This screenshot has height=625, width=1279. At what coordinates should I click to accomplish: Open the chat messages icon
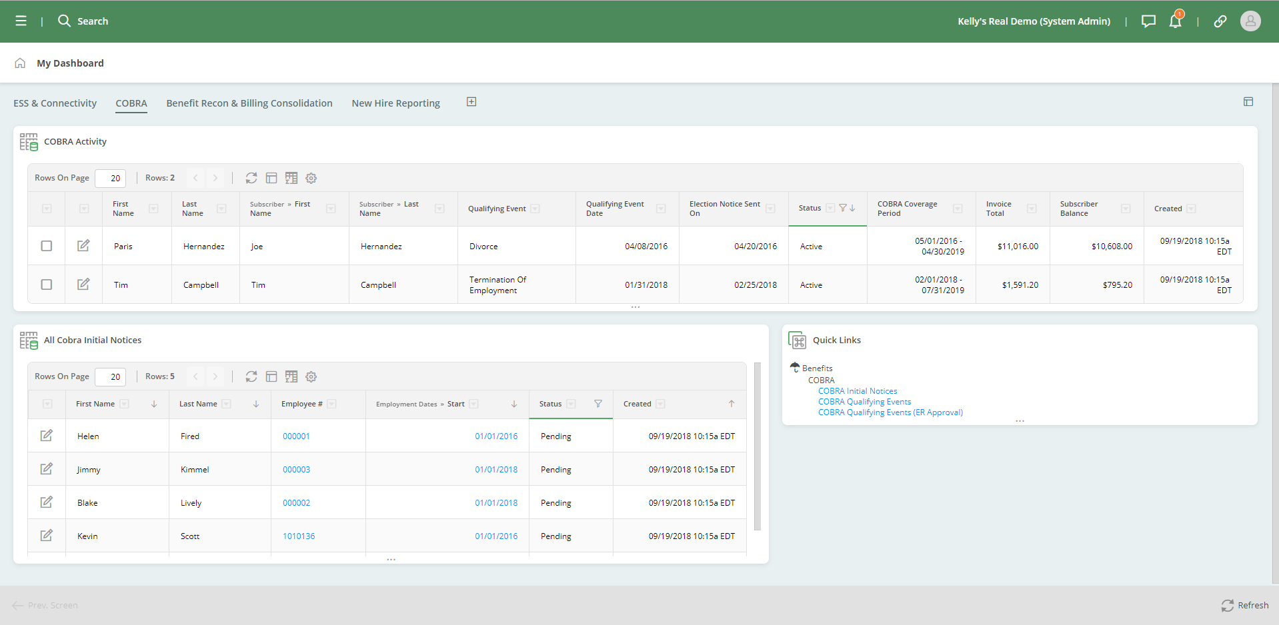click(1148, 21)
